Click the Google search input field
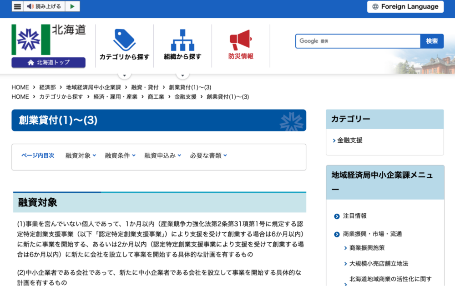The height and width of the screenshot is (286, 455). (358, 41)
